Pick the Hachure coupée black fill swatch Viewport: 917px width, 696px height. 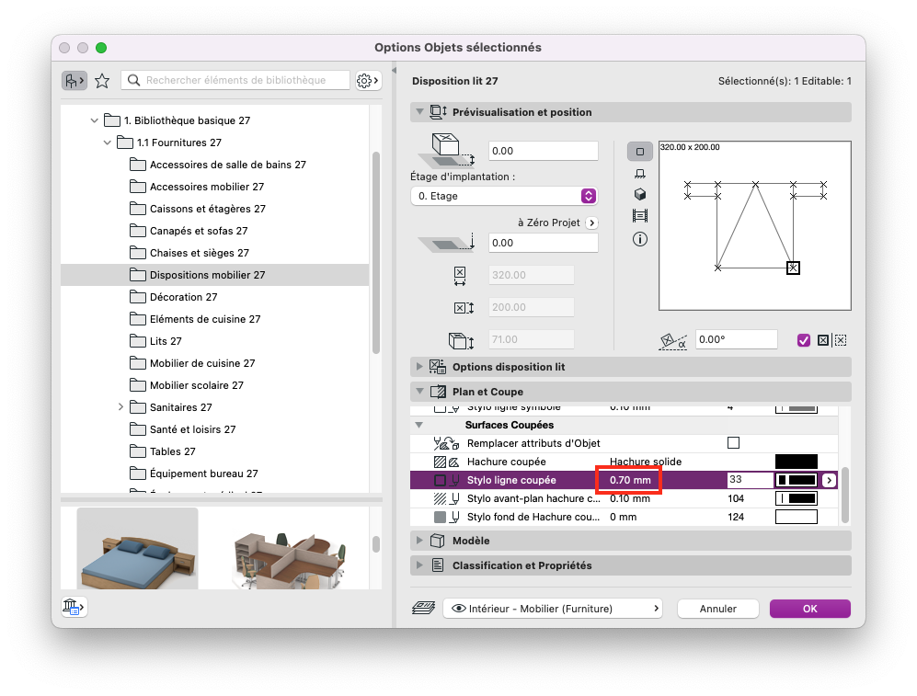pos(796,462)
